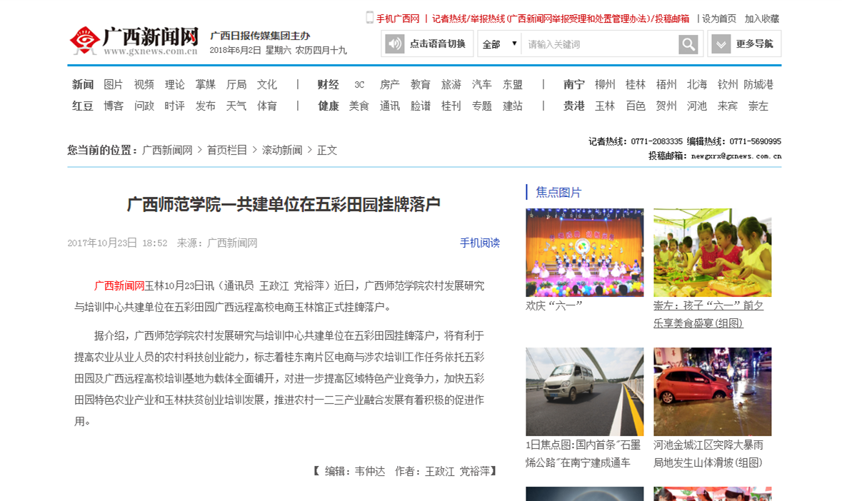Viewport: 842px width, 501px height.
Task: Click the keyword search input field
Action: click(x=600, y=44)
